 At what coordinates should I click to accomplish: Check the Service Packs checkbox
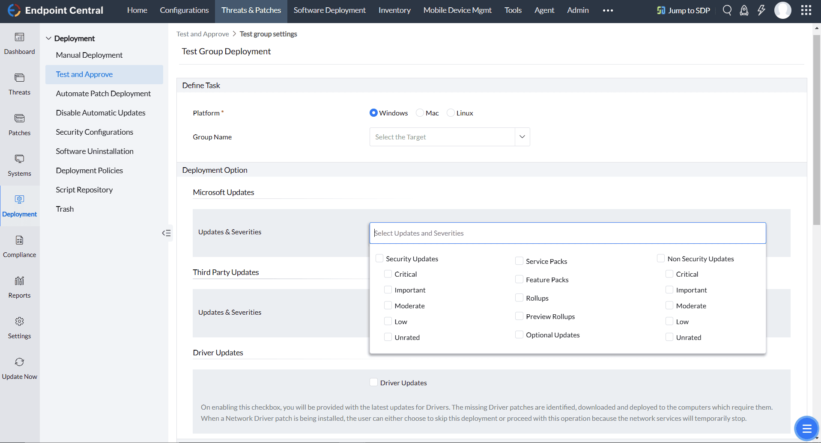(x=519, y=261)
